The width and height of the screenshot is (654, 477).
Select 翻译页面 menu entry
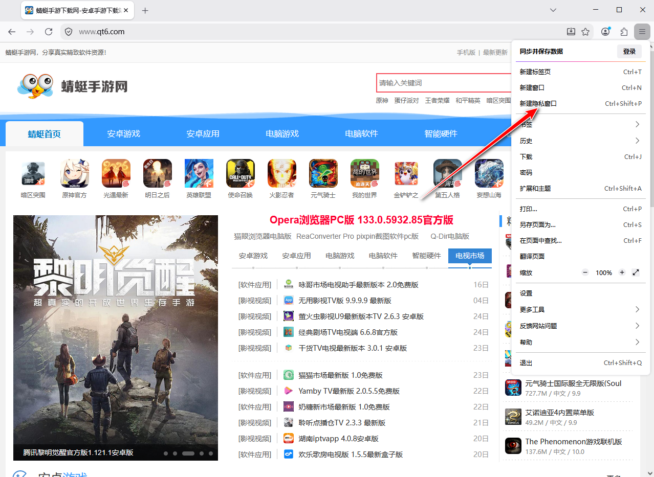click(581, 256)
